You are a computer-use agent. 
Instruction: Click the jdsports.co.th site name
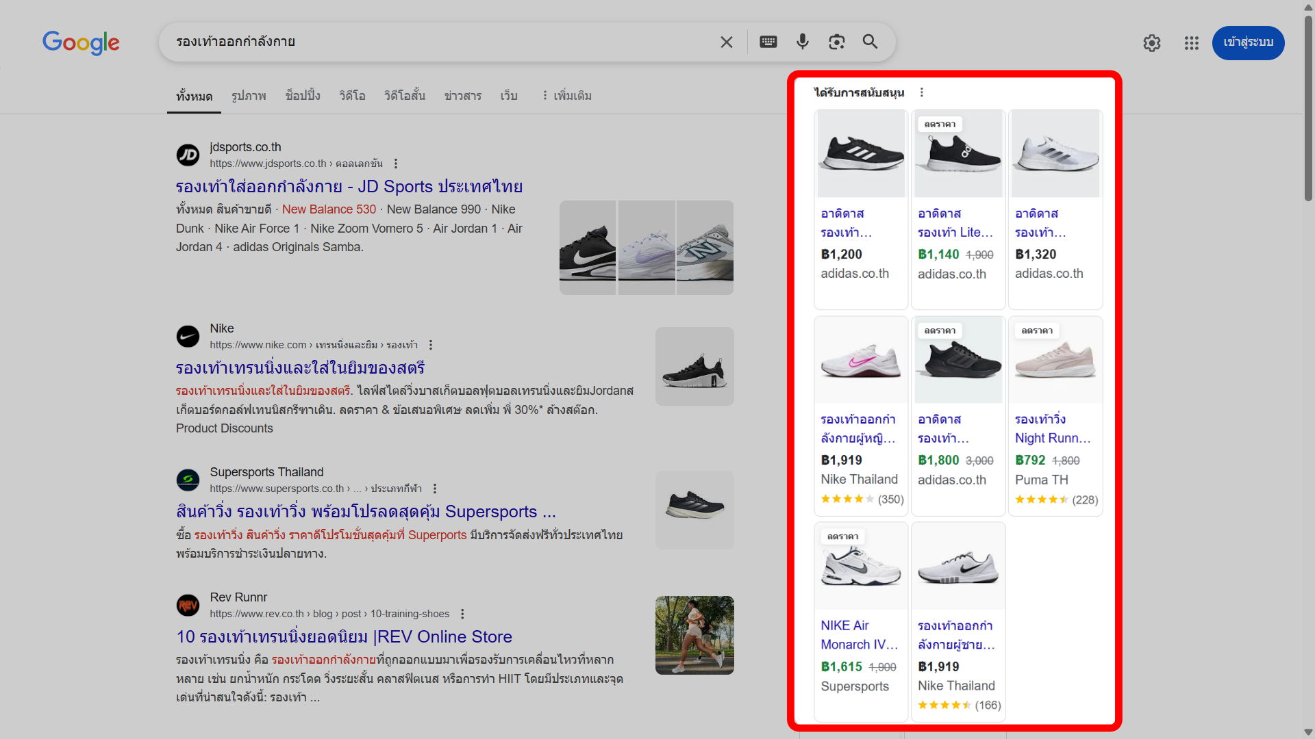tap(245, 147)
